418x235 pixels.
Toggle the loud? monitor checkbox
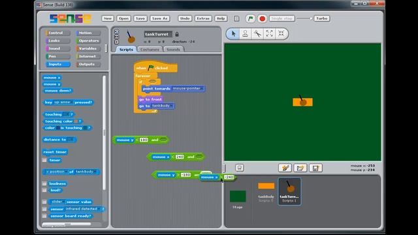coord(44,190)
